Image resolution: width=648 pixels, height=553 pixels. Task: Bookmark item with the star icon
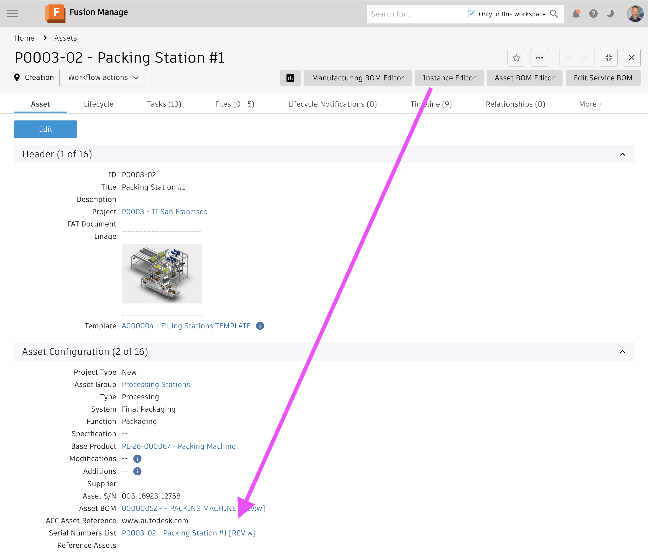tap(516, 58)
